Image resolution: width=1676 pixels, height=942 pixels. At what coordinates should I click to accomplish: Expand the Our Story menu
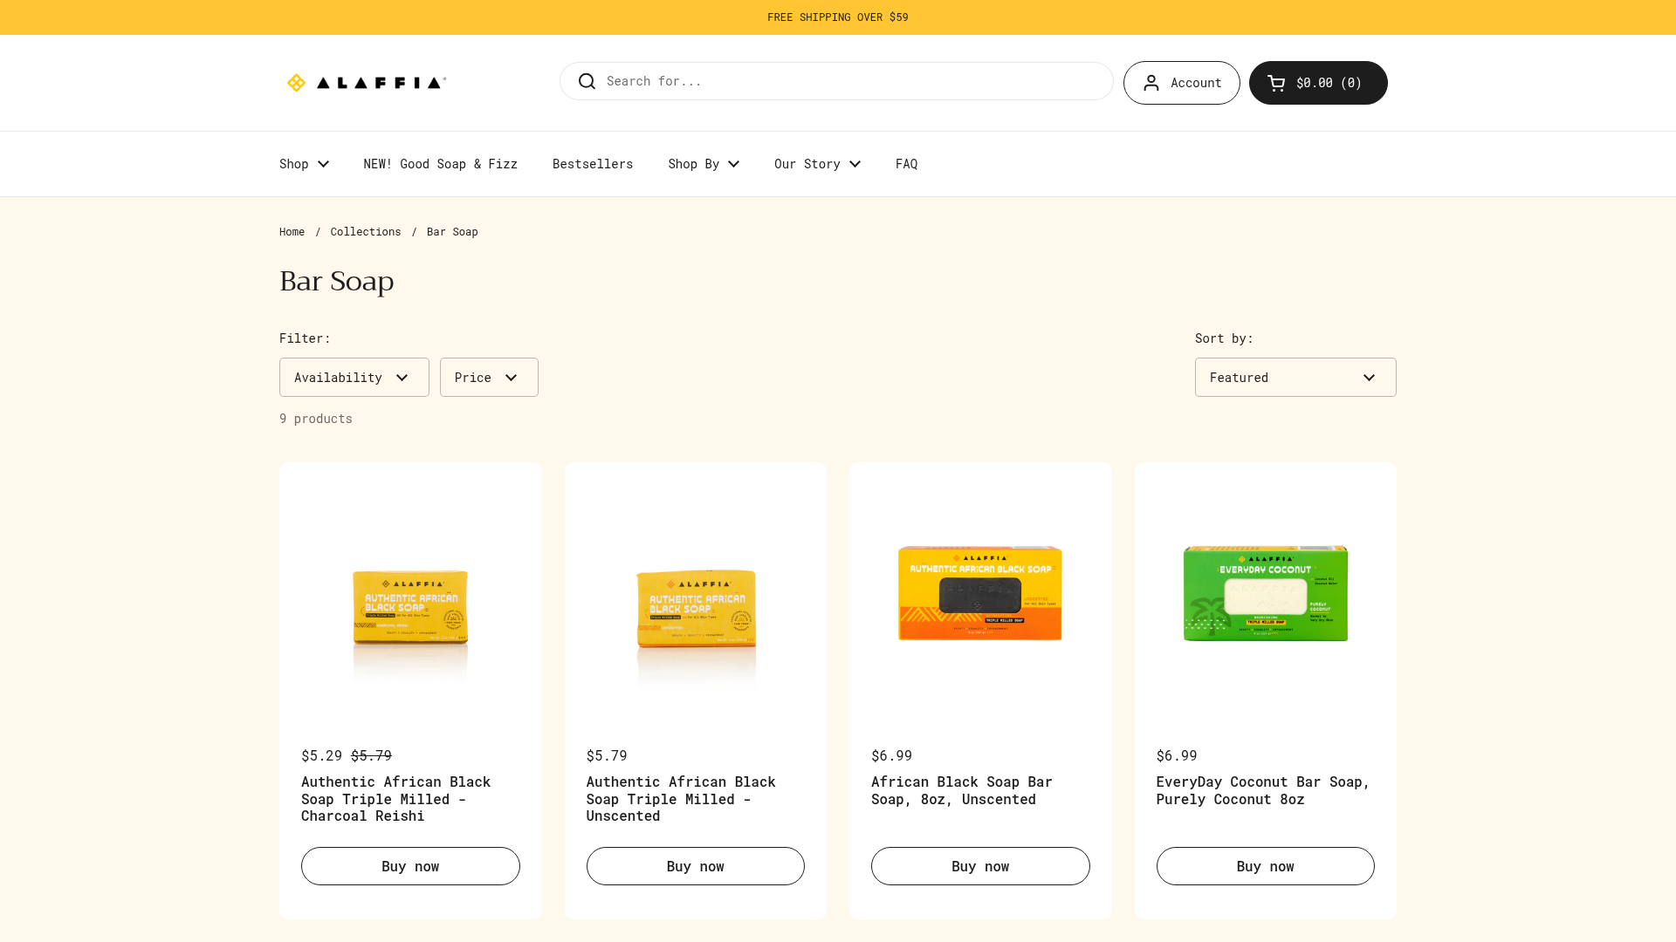pyautogui.click(x=817, y=164)
